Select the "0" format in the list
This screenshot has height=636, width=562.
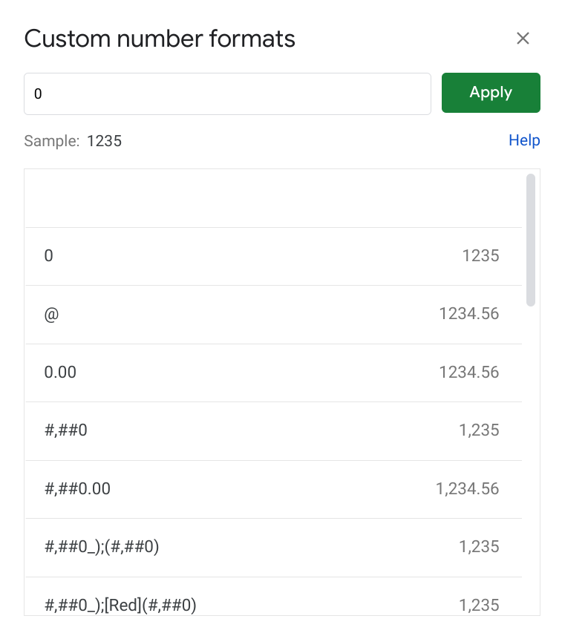[x=49, y=256]
